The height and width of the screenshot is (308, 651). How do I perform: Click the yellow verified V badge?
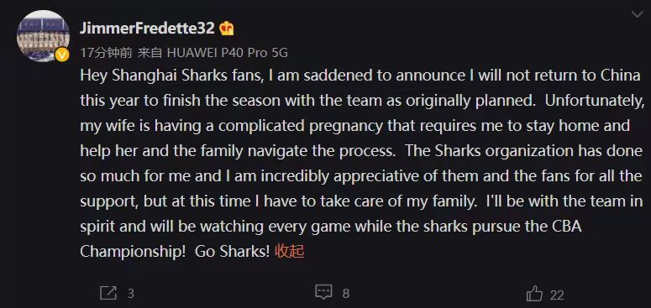[62, 55]
